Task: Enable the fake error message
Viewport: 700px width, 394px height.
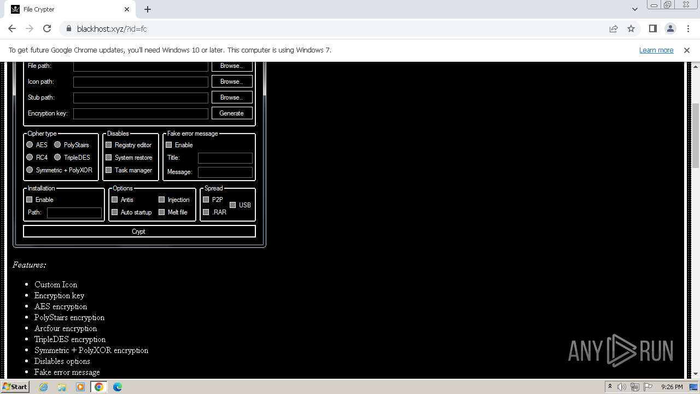Action: (x=169, y=145)
